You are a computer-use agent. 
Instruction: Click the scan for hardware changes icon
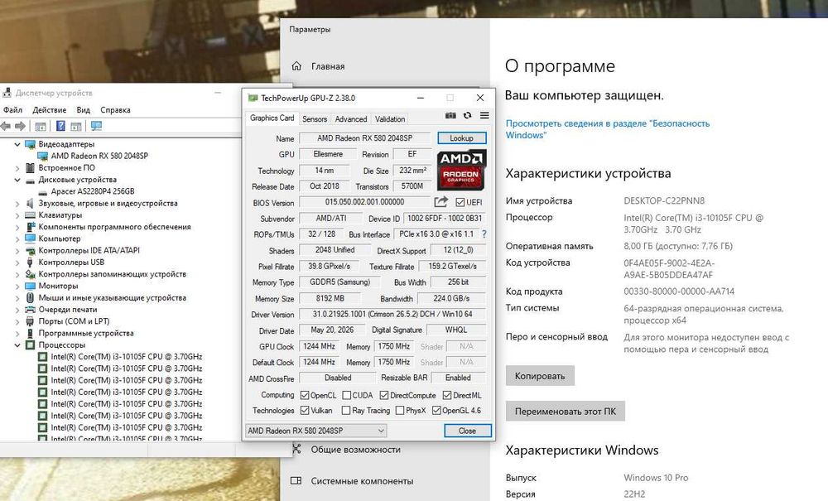point(96,126)
